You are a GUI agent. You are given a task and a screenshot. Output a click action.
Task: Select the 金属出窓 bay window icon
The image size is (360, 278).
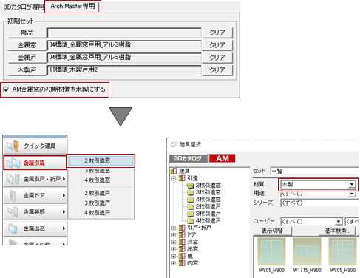(x=13, y=228)
